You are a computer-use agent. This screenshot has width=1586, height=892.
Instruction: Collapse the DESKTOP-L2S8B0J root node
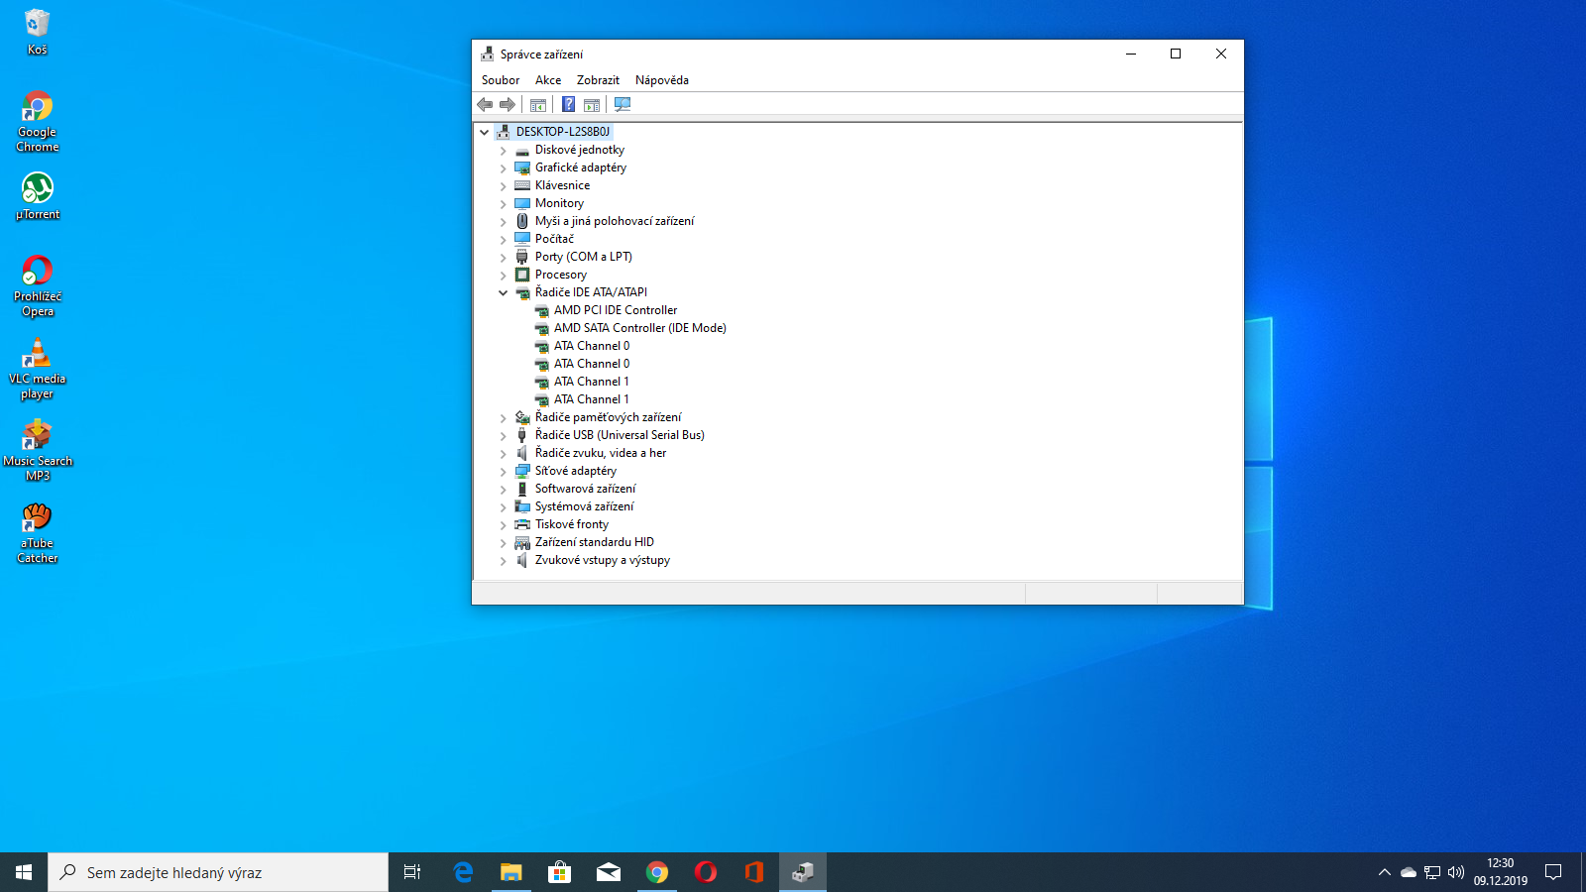[x=485, y=132]
